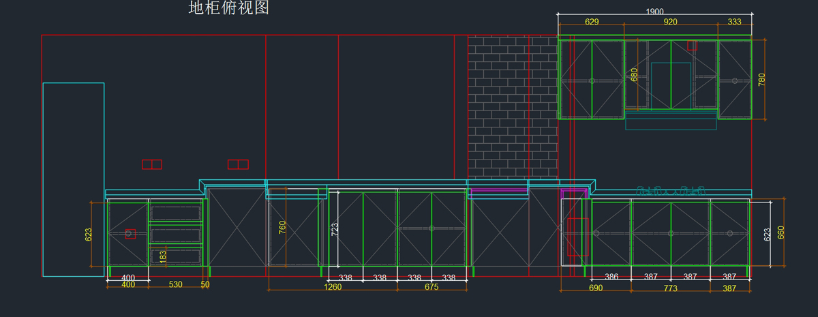The width and height of the screenshot is (818, 317).
Task: Click the 690 dimension label
Action: pos(595,288)
